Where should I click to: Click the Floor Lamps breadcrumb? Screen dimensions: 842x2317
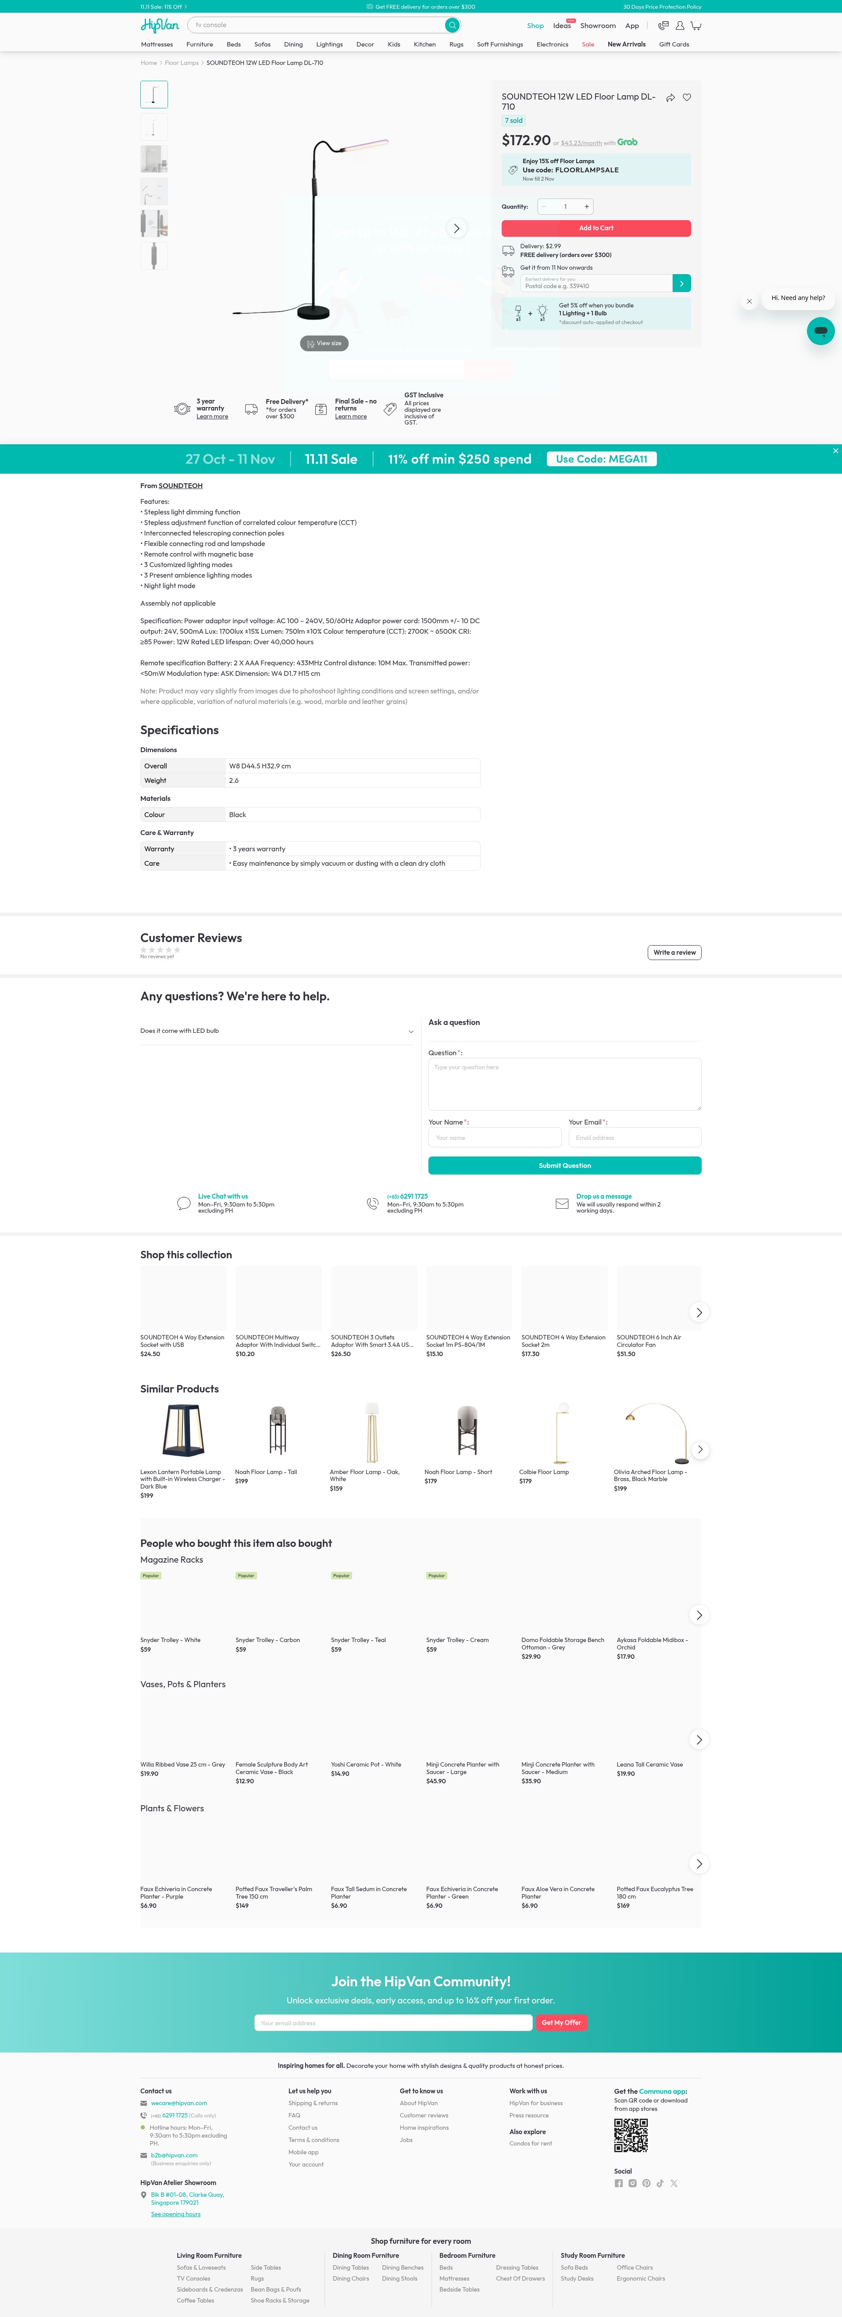[182, 63]
